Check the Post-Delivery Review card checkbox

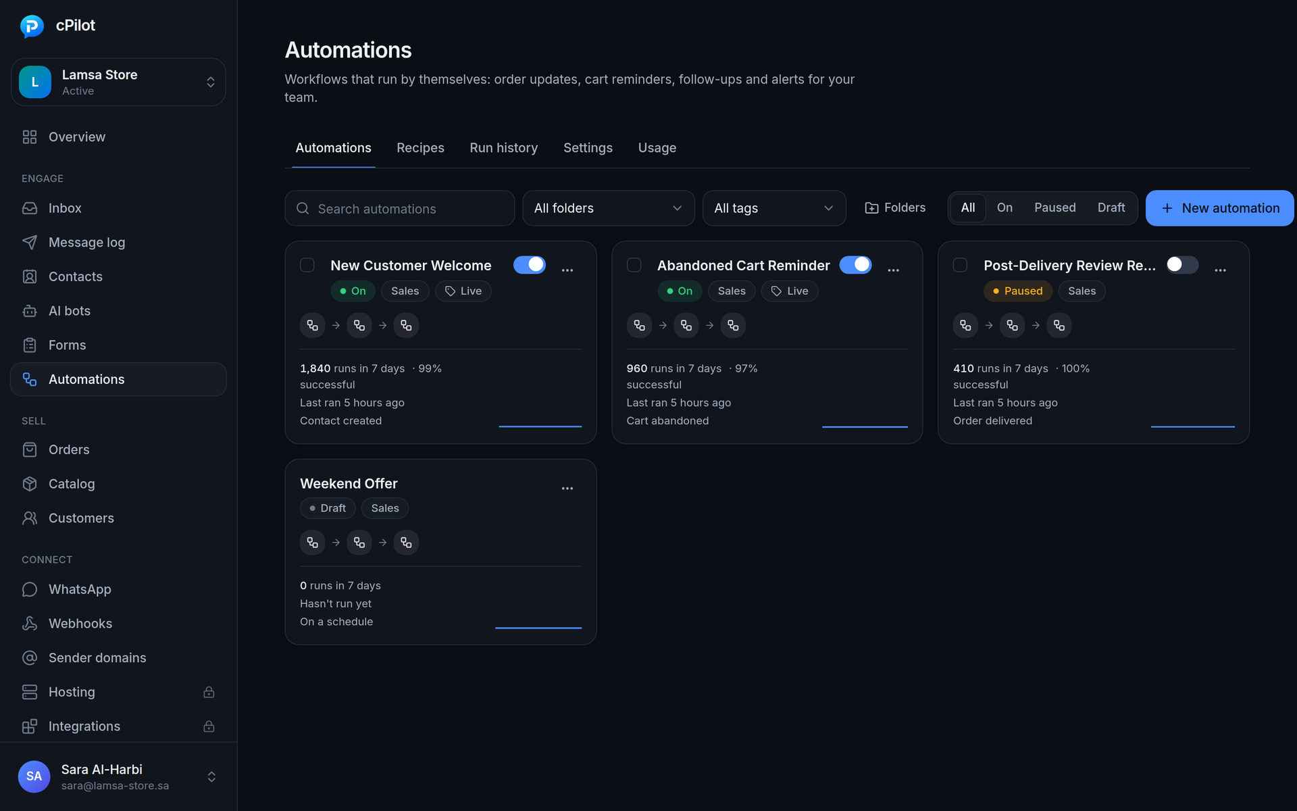960,265
